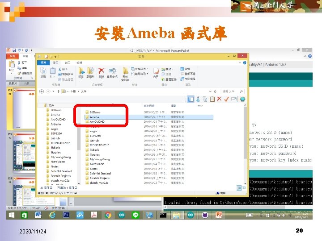Click the paste clipboard icon in the small toolbar
322x241 pixels.
point(212,99)
